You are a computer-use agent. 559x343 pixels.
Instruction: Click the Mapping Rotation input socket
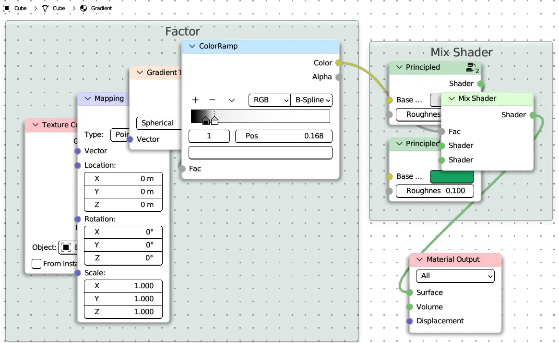point(78,219)
